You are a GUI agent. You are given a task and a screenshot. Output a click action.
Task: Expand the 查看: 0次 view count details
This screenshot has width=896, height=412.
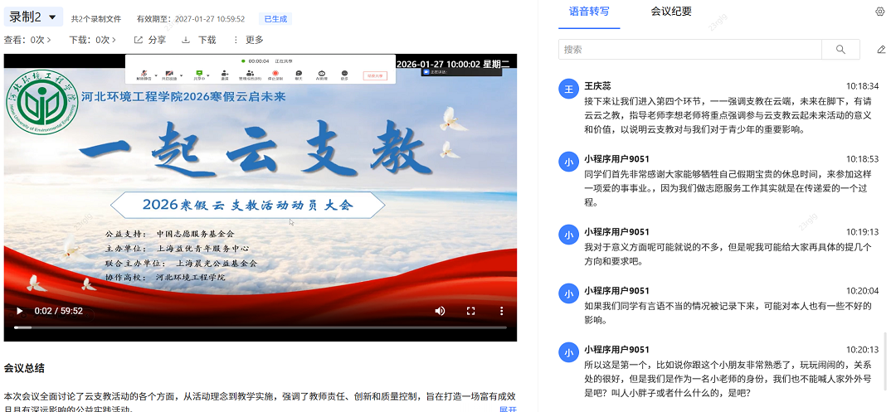tap(27, 40)
